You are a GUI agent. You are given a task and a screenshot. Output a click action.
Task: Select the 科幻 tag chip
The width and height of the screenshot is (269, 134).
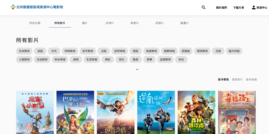[x=181, y=60]
